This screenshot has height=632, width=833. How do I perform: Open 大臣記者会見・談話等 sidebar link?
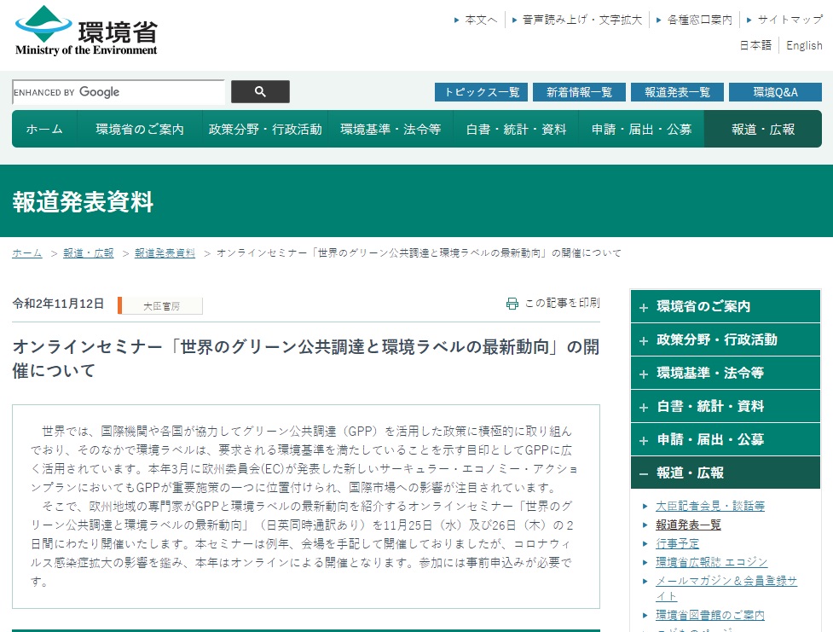click(709, 507)
